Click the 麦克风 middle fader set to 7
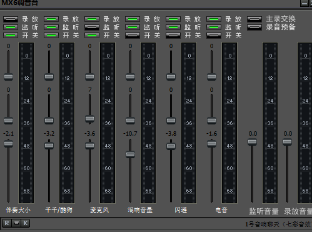The image size is (312, 232). pos(90,119)
